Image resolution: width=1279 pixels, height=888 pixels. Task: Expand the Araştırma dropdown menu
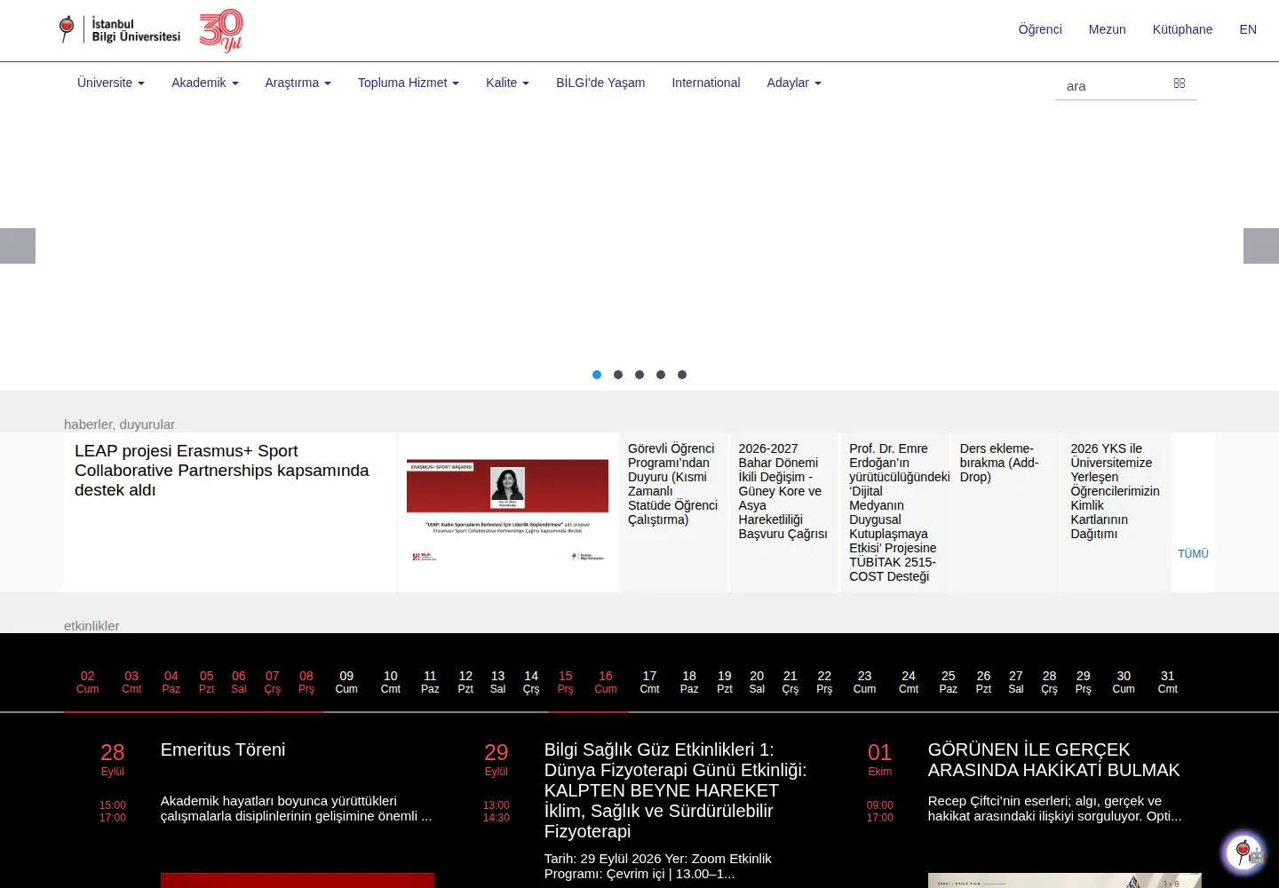pos(298,83)
